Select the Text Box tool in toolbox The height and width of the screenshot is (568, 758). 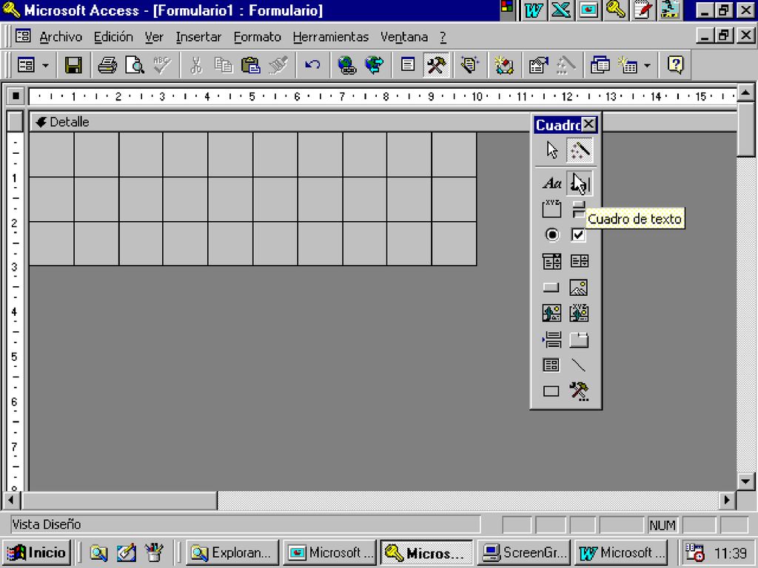(x=579, y=183)
